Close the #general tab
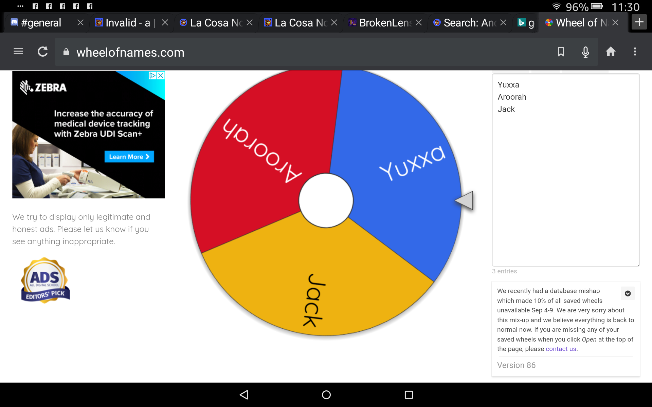The image size is (652, 407). pos(80,22)
